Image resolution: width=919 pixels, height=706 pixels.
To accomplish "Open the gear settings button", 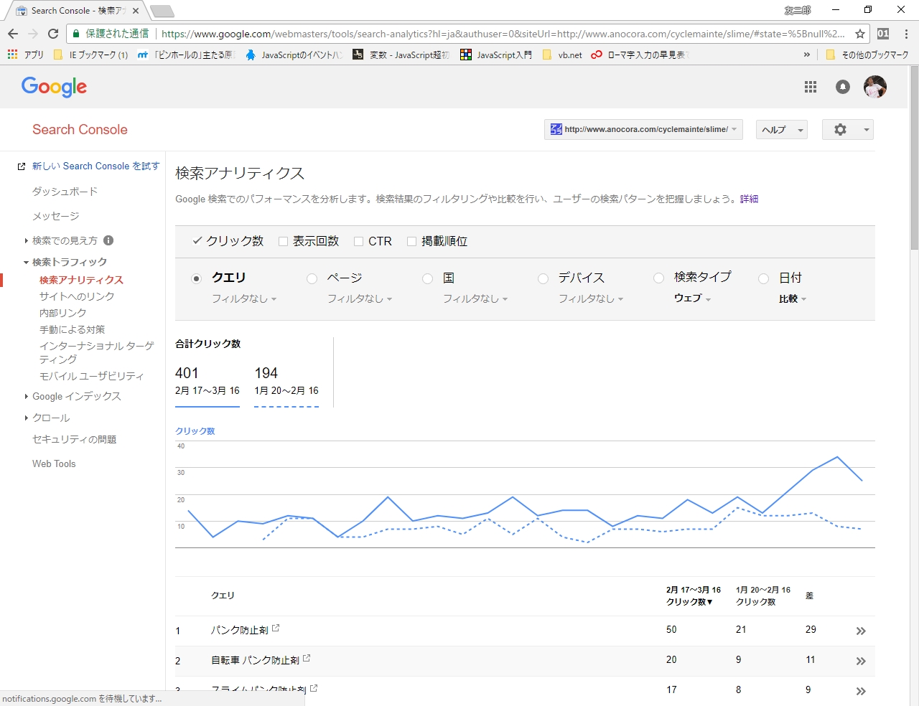I will [847, 130].
